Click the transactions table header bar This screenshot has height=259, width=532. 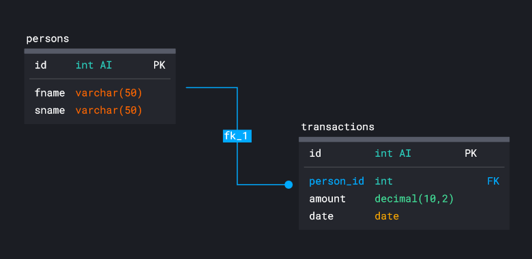click(404, 139)
